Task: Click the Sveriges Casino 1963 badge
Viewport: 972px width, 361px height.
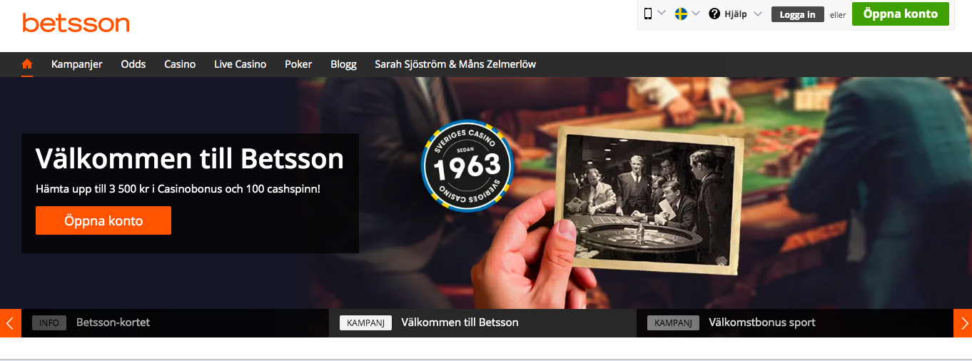Action: pyautogui.click(x=467, y=166)
